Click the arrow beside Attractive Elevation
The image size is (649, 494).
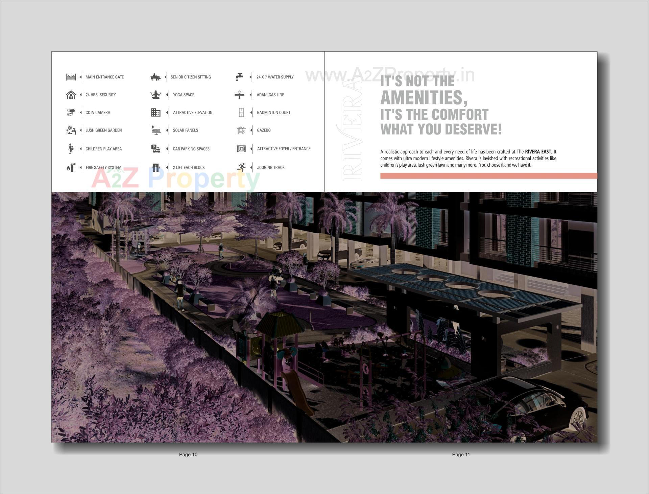coord(167,112)
